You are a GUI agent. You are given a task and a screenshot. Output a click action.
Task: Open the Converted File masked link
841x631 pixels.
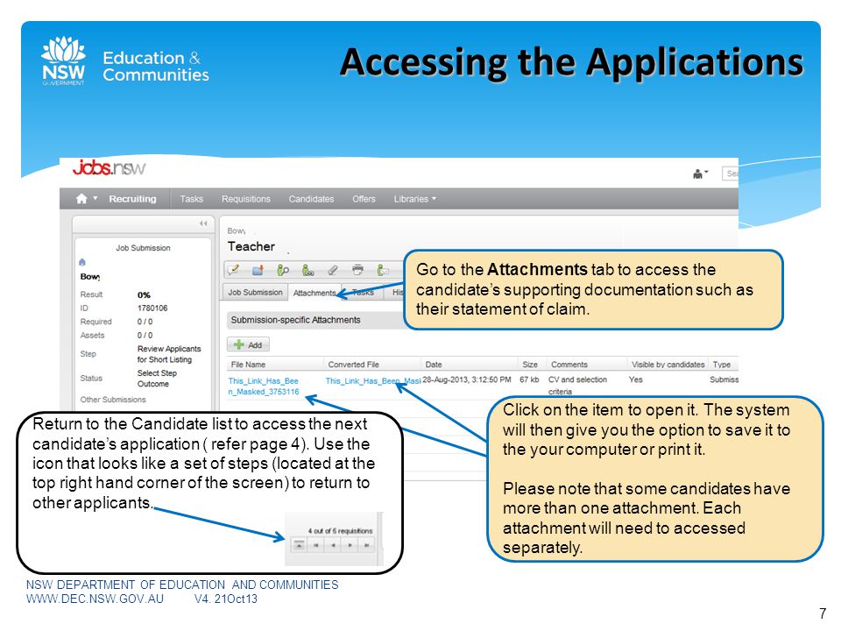coord(373,381)
